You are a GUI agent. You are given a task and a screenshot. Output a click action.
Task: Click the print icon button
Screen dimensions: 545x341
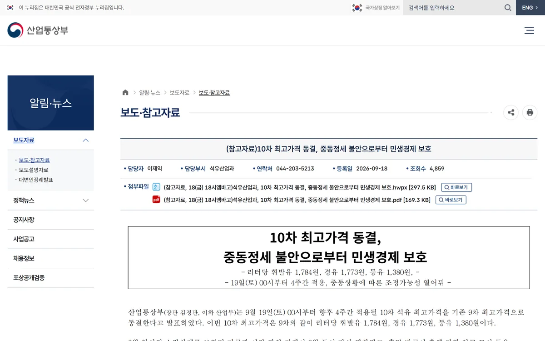pos(530,112)
